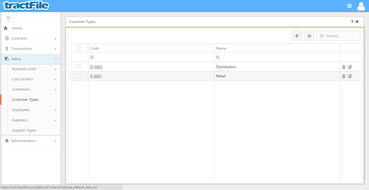Go to Home in the sidebar
Image resolution: width=369 pixels, height=190 pixels.
(x=17, y=28)
